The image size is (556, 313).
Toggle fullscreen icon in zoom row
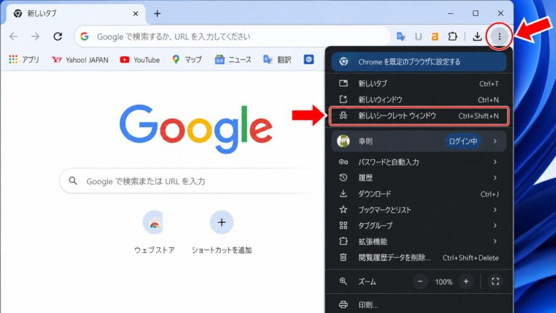(495, 281)
